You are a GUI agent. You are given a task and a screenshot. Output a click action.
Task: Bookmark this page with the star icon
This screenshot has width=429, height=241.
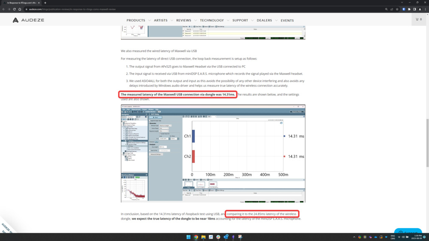[397, 9]
